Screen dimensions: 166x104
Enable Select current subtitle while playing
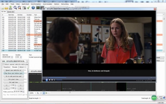(x=4, y=64)
